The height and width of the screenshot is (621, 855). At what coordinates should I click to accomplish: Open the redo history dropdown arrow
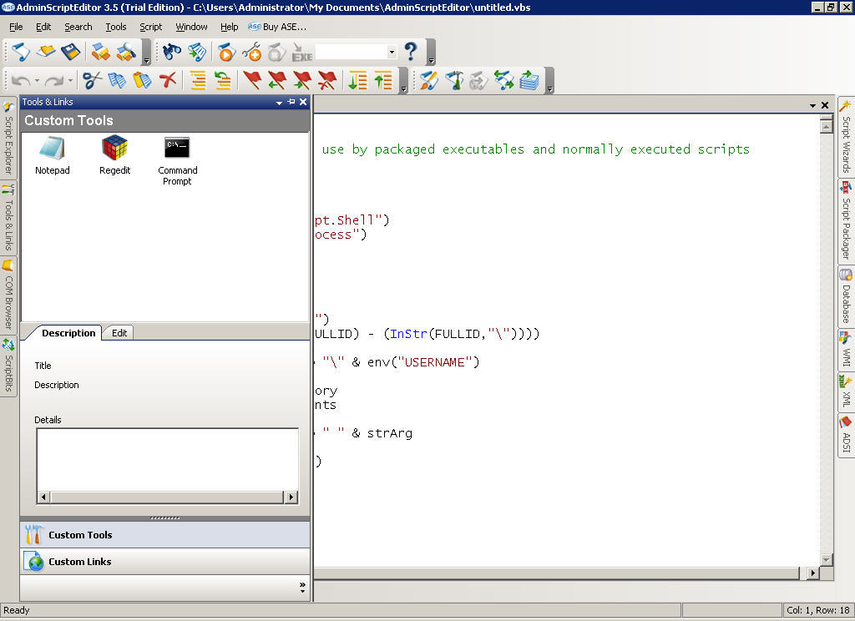(70, 81)
